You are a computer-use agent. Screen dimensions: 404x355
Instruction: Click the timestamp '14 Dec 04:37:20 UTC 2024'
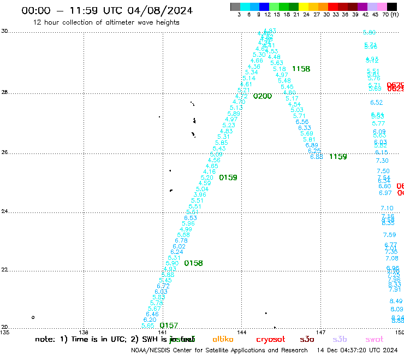(x=358, y=350)
